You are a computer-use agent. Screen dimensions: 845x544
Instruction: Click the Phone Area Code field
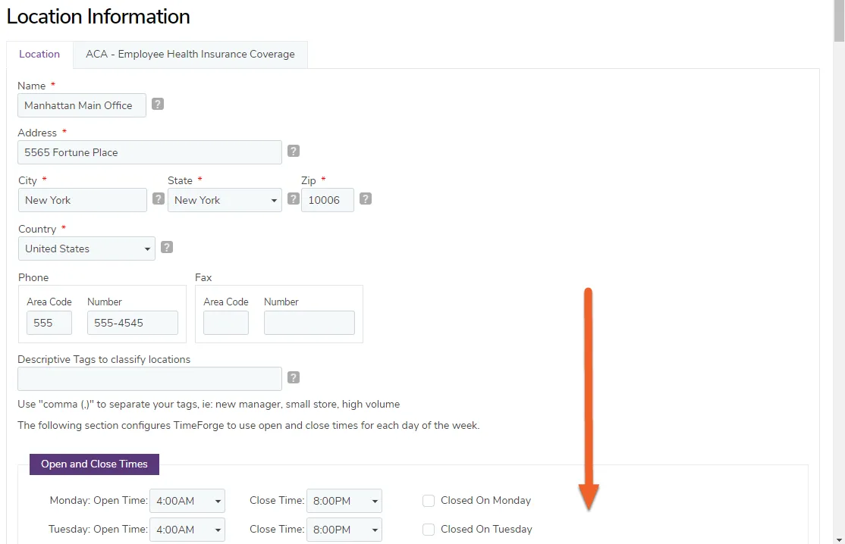[49, 323]
